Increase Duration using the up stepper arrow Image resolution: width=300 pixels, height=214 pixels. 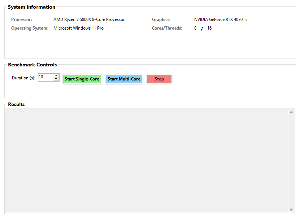56,75
